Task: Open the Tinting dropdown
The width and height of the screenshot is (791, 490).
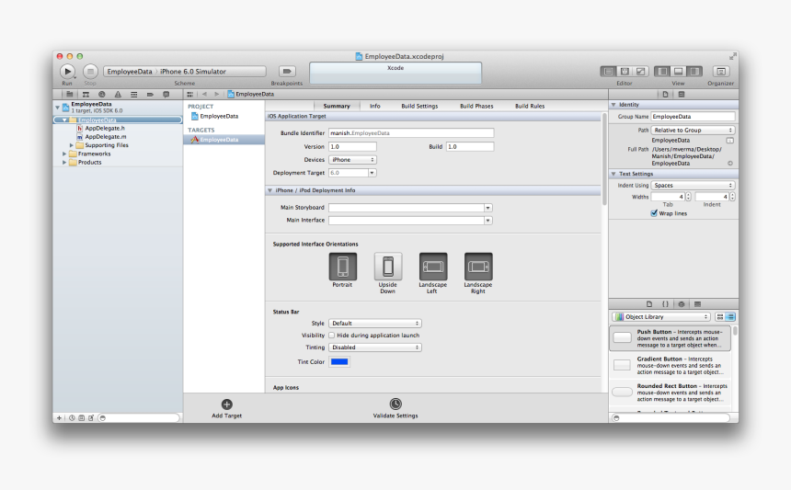Action: point(375,348)
